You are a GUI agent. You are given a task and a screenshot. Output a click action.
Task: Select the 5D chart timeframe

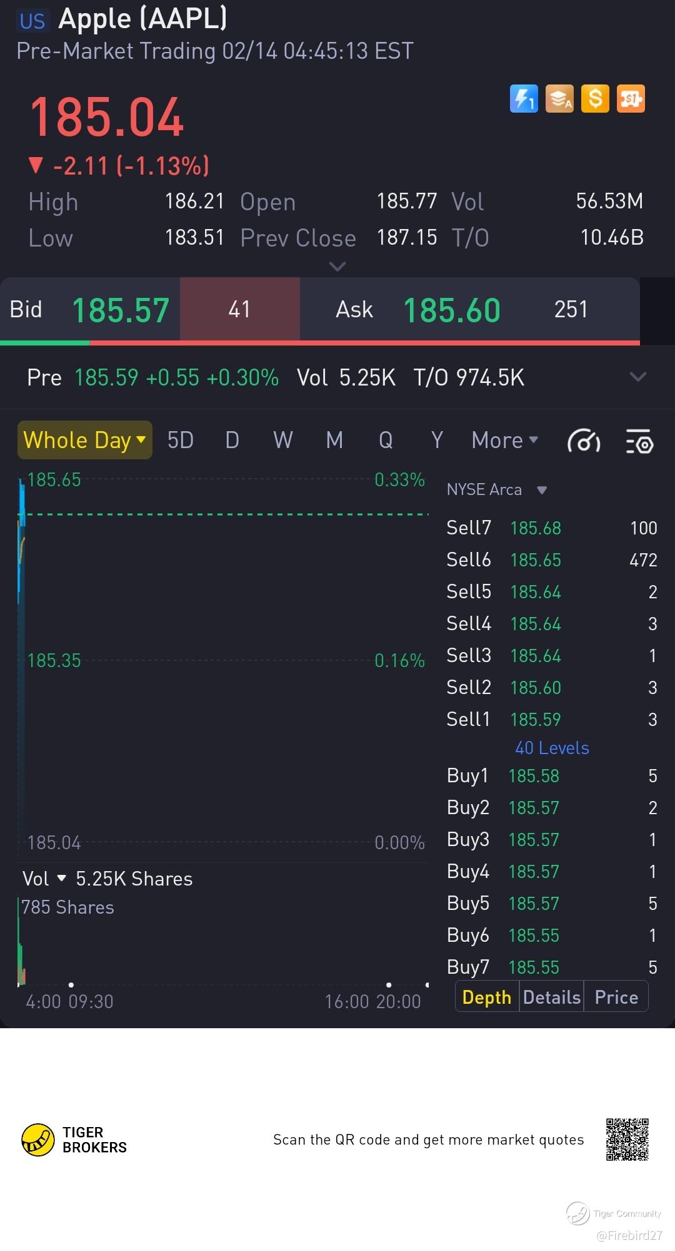(181, 440)
